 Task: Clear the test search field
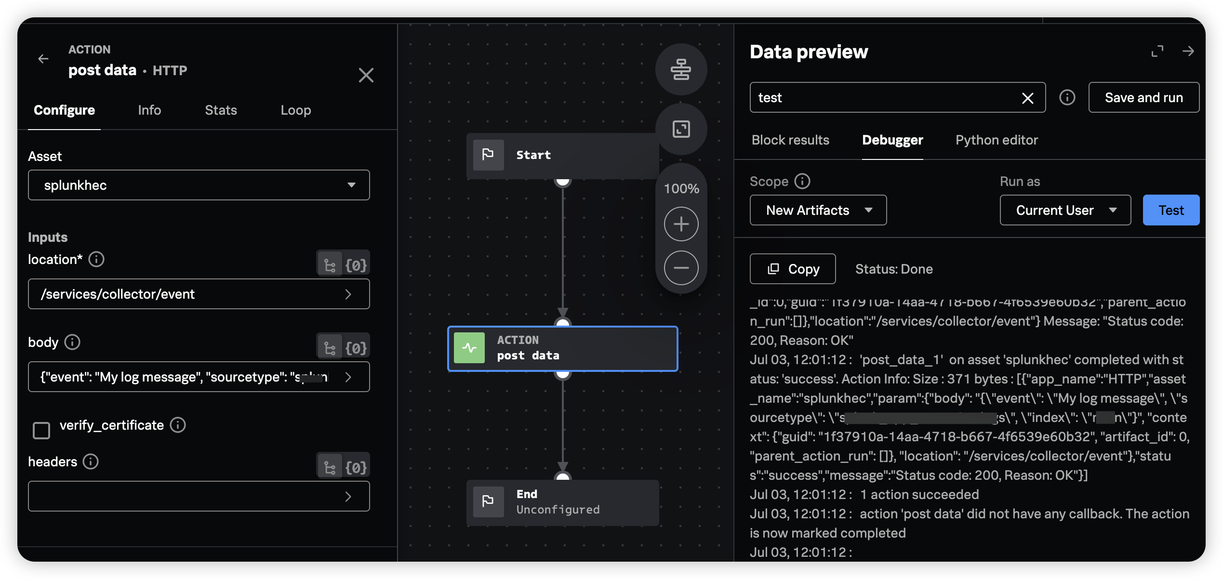coord(1027,98)
